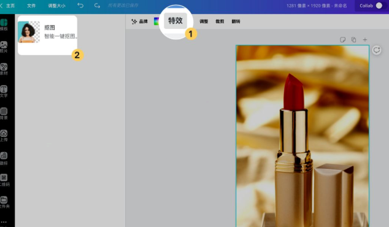
Task: Add page notes with the note icon
Action: (342, 40)
